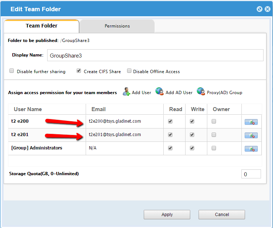
Task: Click the Add User icon
Action: click(x=126, y=92)
